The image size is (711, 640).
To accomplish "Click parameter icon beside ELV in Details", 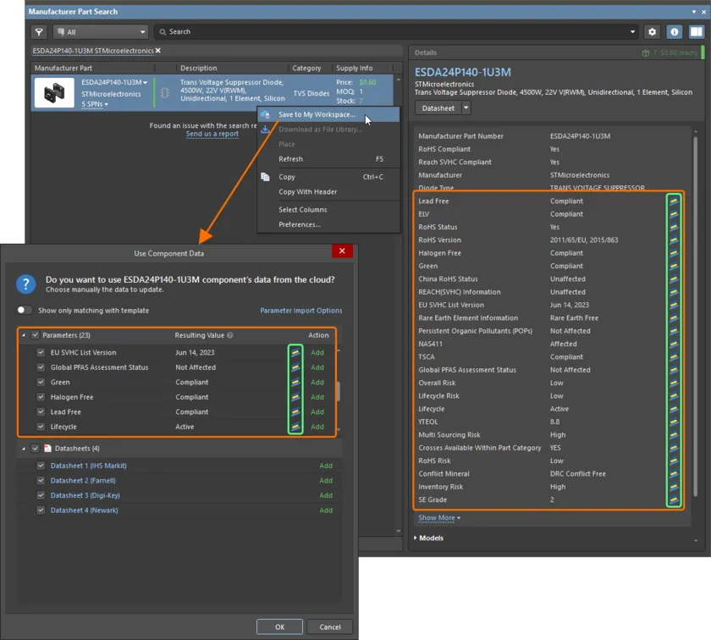I will [674, 214].
